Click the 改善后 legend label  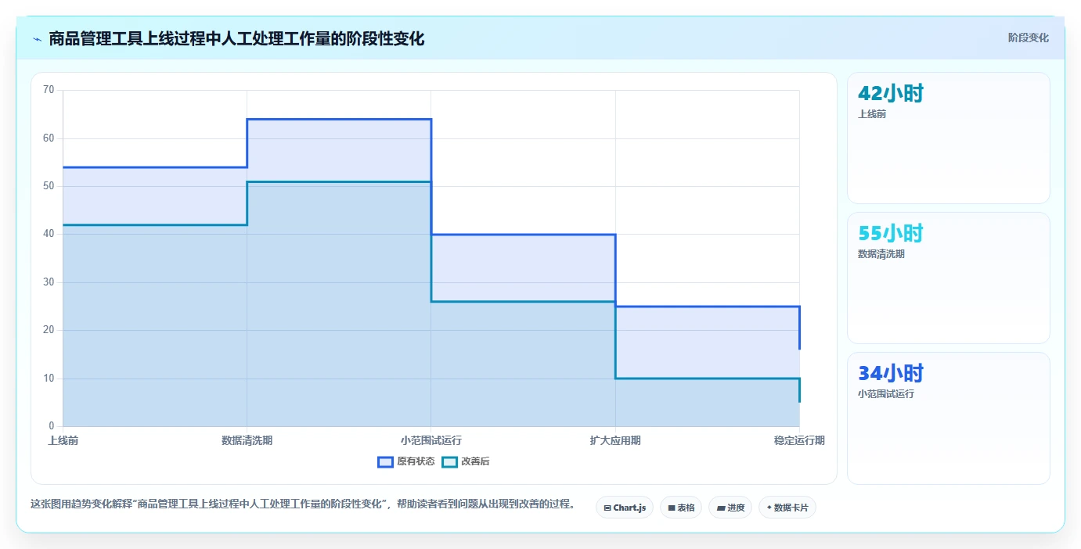point(475,461)
